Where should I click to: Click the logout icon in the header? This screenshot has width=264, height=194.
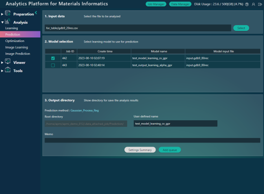click(260, 5)
